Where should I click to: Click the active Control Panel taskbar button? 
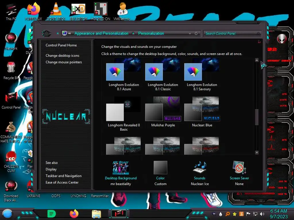(119, 214)
